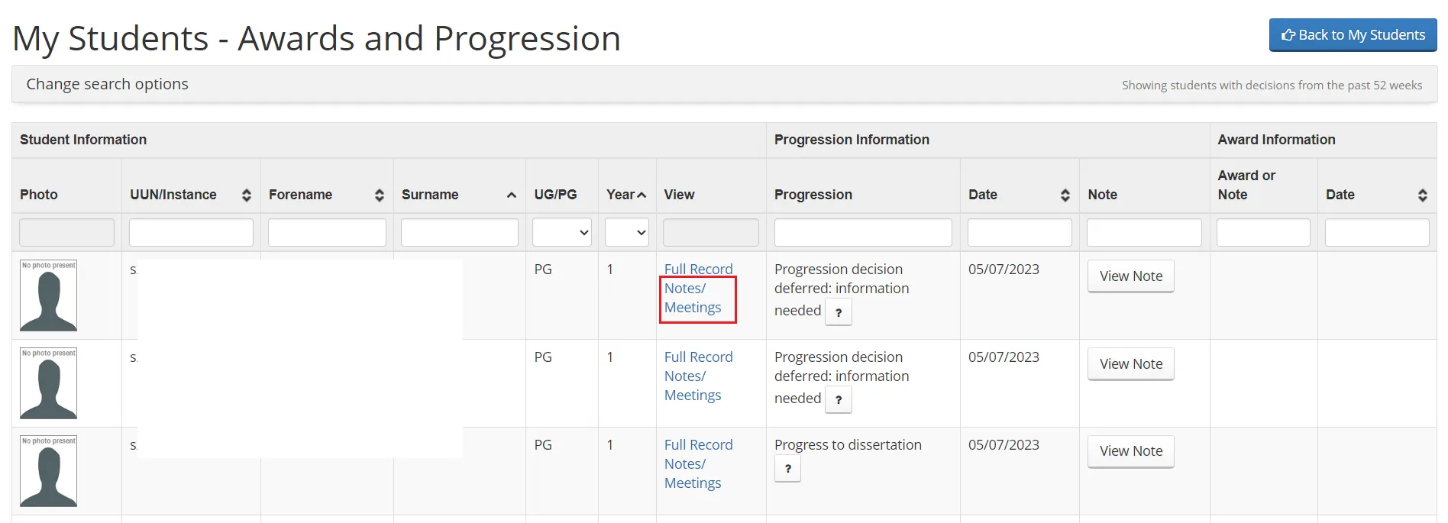Click the question mark beside first deferred decision
This screenshot has width=1448, height=523.
[838, 312]
